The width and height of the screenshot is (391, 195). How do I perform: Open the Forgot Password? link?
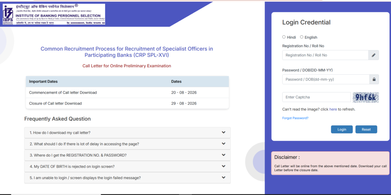click(295, 118)
